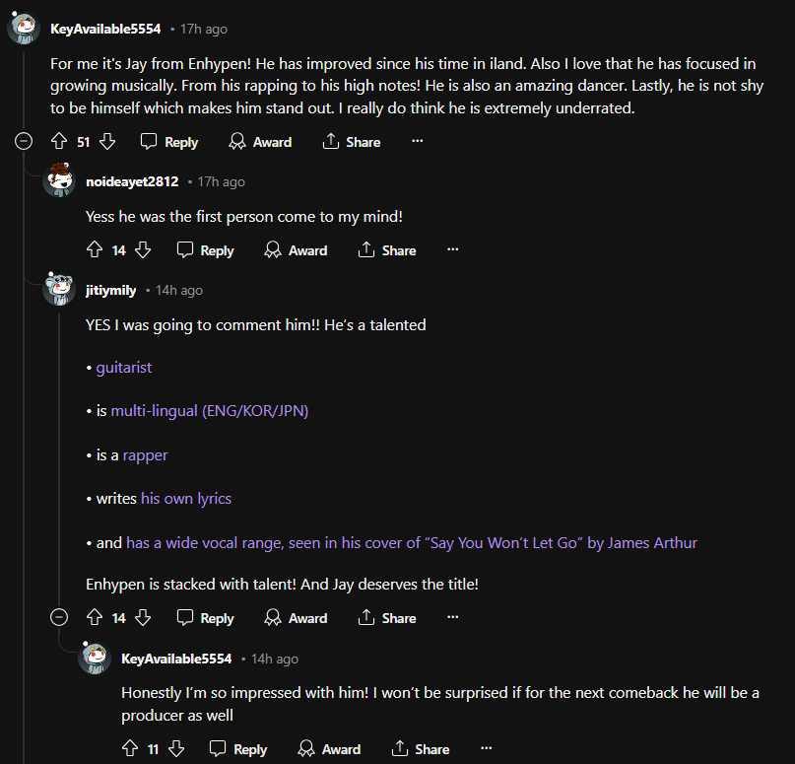Award the bottom comment about producing
Image resolution: width=795 pixels, height=764 pixels.
[329, 748]
